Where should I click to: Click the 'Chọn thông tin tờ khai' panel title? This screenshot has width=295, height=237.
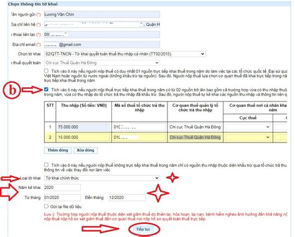tap(33, 4)
